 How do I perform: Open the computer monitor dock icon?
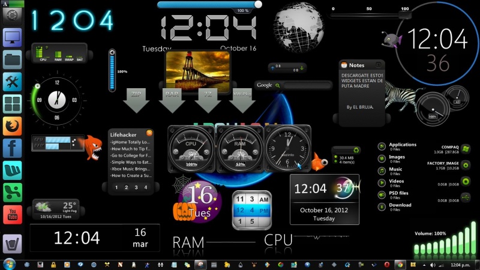click(x=12, y=37)
